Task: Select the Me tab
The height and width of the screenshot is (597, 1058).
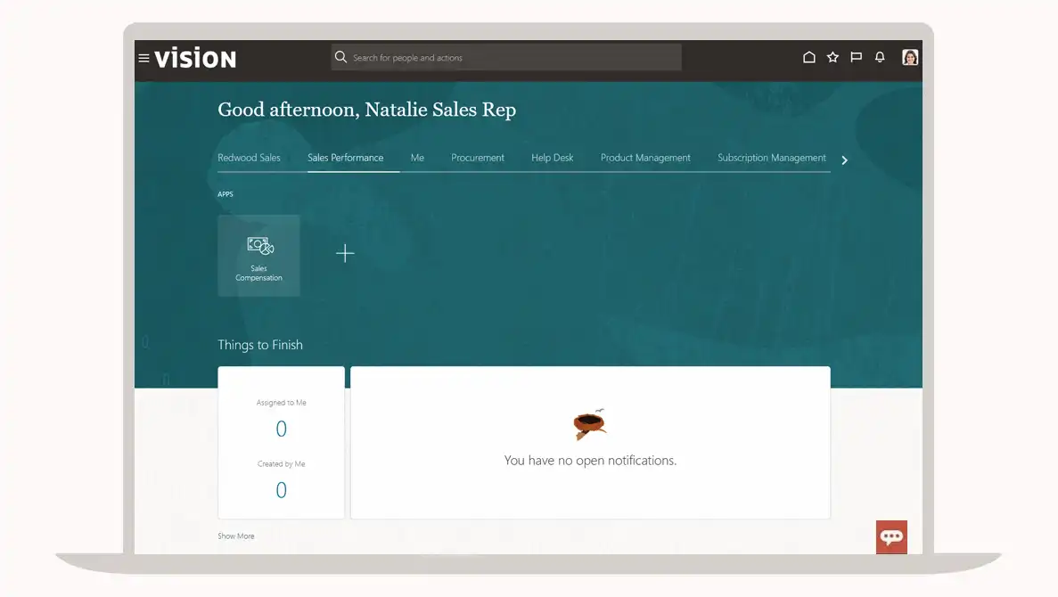Action: coord(417,157)
